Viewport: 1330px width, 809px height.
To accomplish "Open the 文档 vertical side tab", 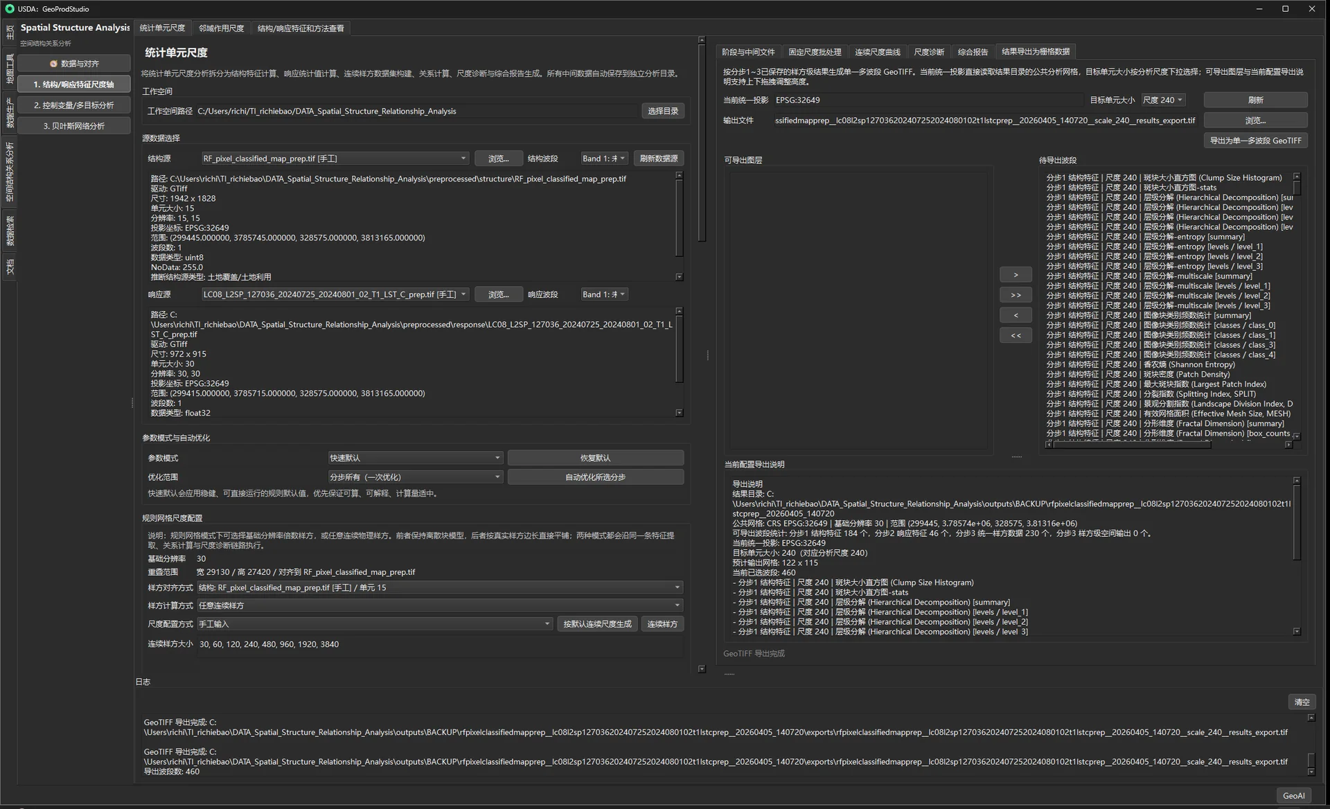I will click(x=10, y=266).
